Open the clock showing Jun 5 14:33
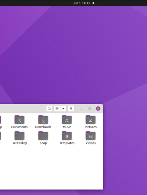Image resolution: width=147 pixels, height=195 pixels. (81, 3)
